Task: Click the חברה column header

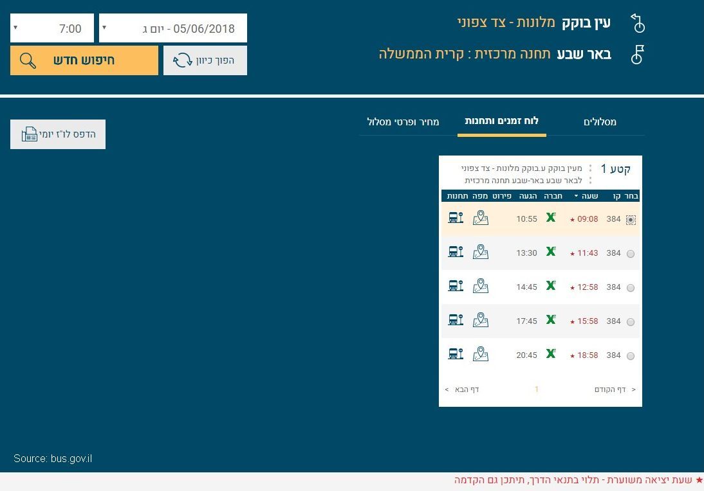Action: click(553, 196)
